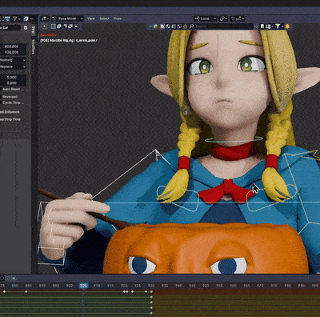Click the Search field in header
This screenshot has height=317, width=320.
[x=222, y=26]
